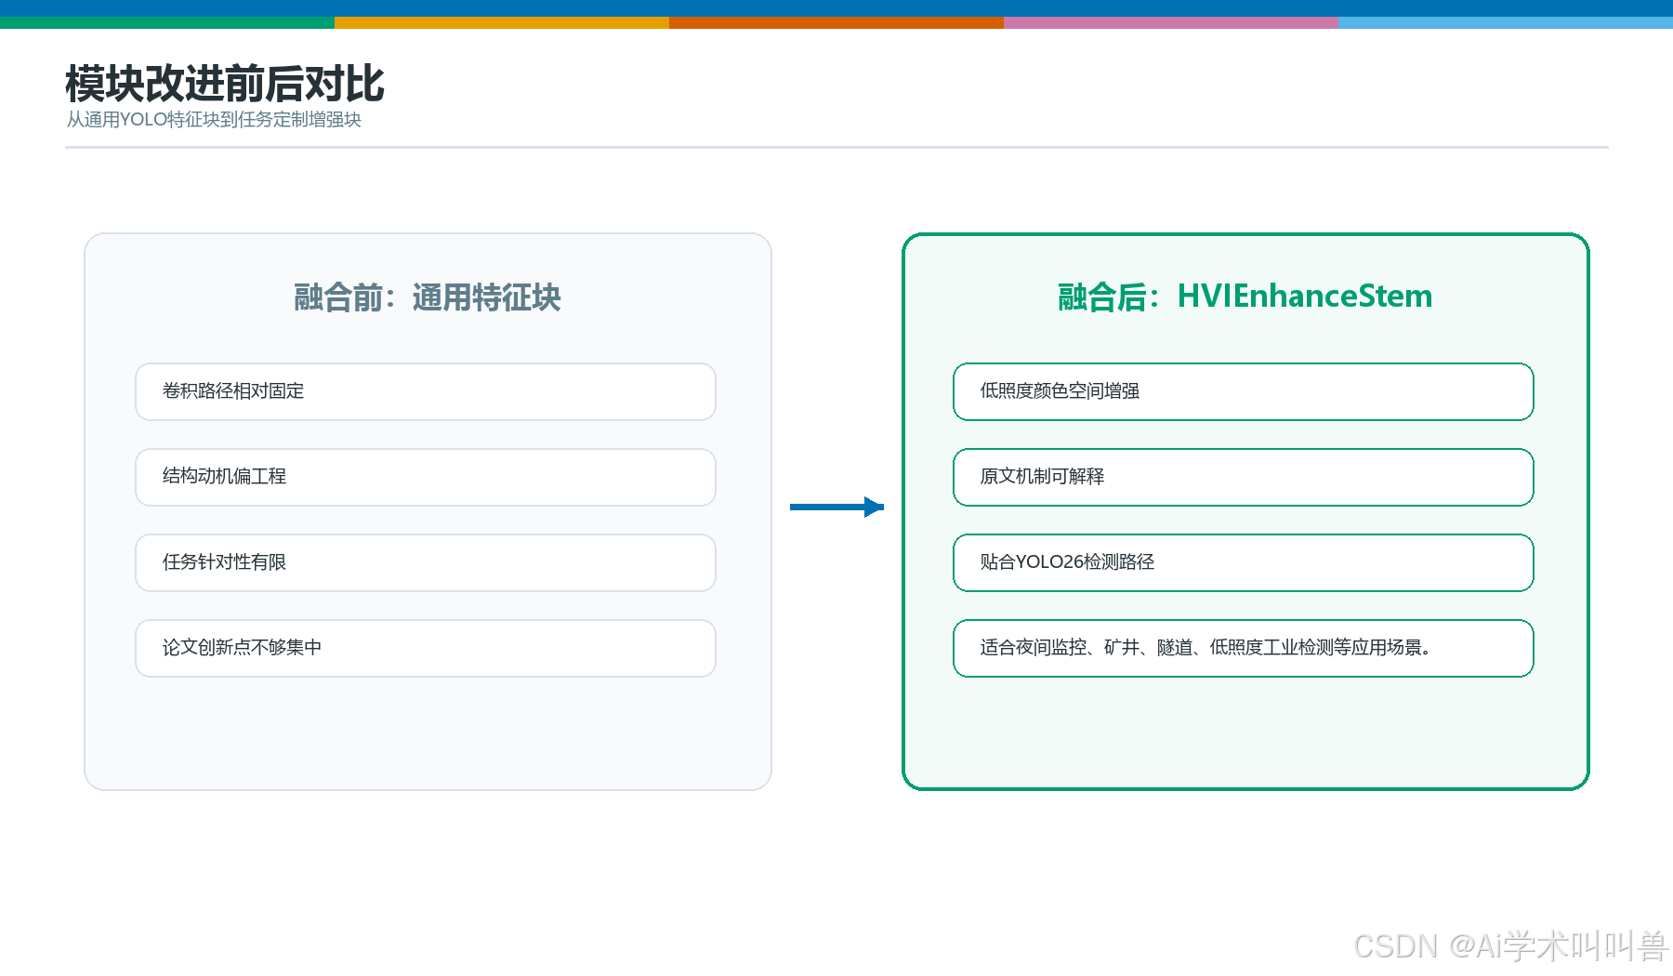The image size is (1673, 976).
Task: Select the 贴合YOLO26检测路径 item
Action: tap(1244, 562)
